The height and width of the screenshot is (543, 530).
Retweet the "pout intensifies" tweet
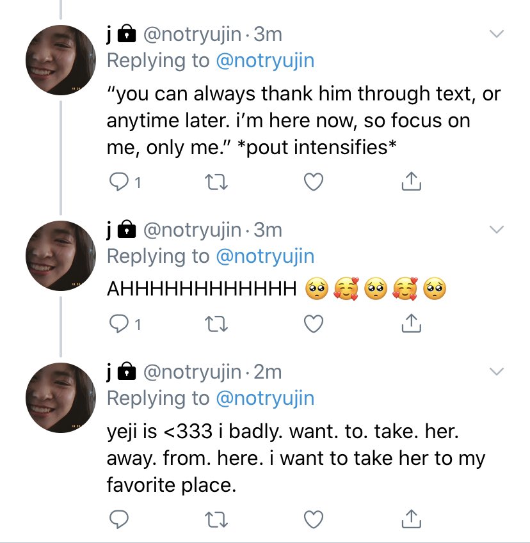(216, 182)
